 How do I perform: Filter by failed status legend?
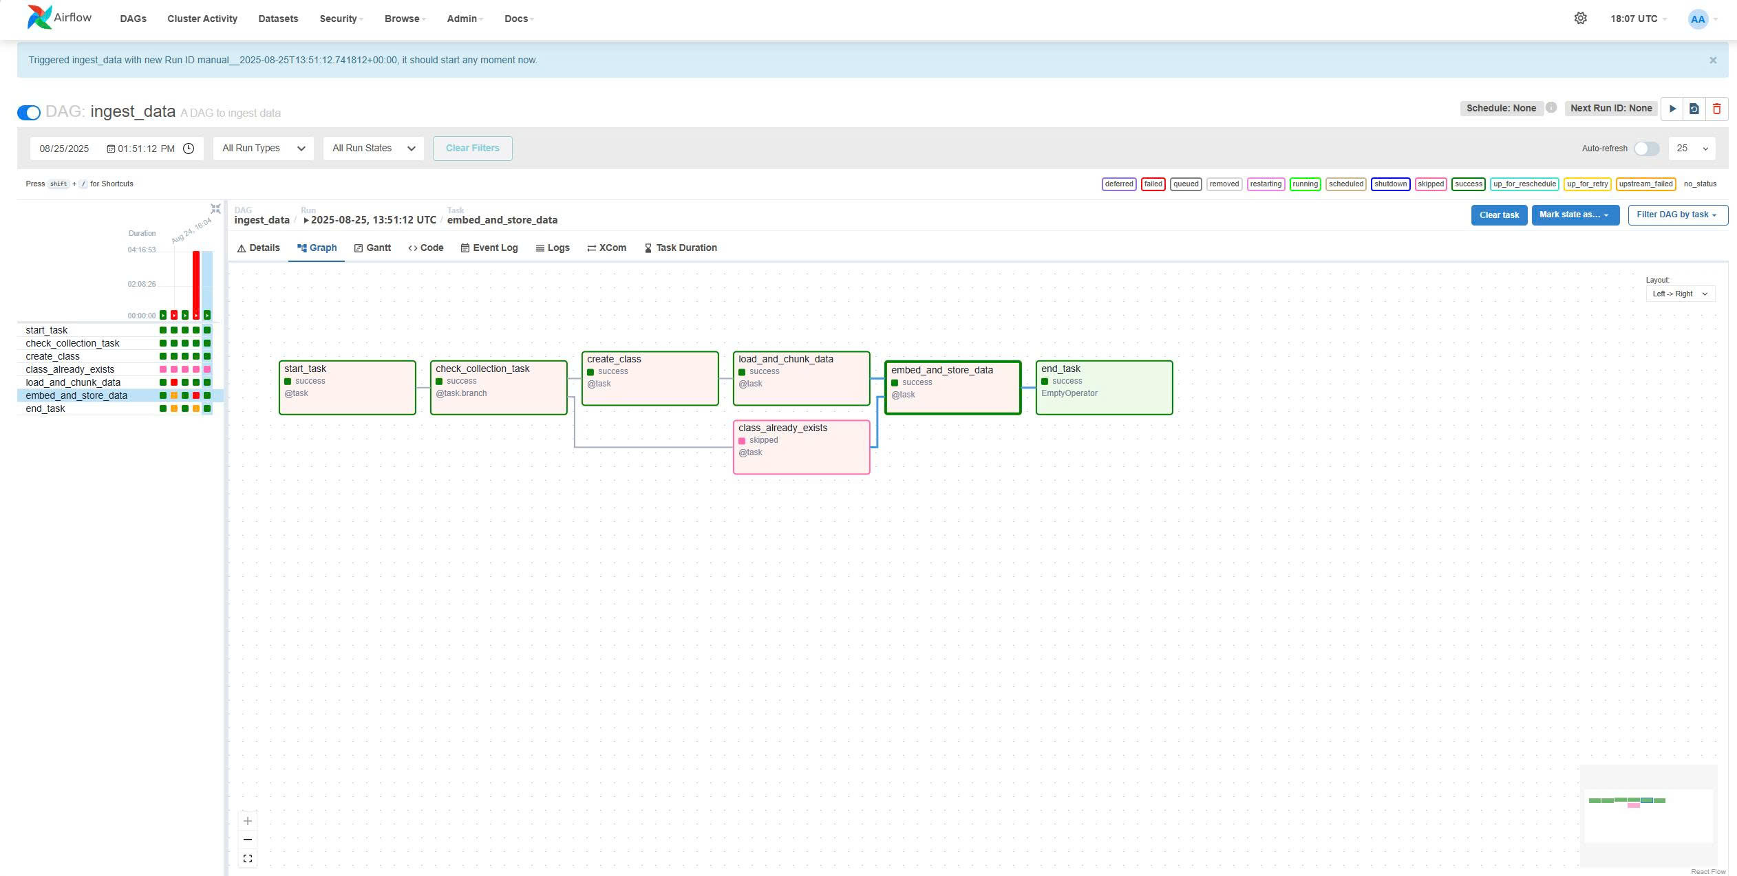click(1153, 184)
